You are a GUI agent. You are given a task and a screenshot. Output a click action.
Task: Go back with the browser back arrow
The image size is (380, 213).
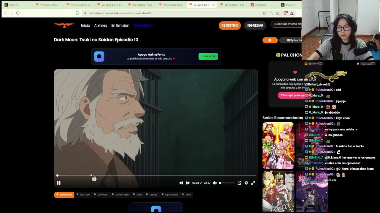pyautogui.click(x=6, y=13)
